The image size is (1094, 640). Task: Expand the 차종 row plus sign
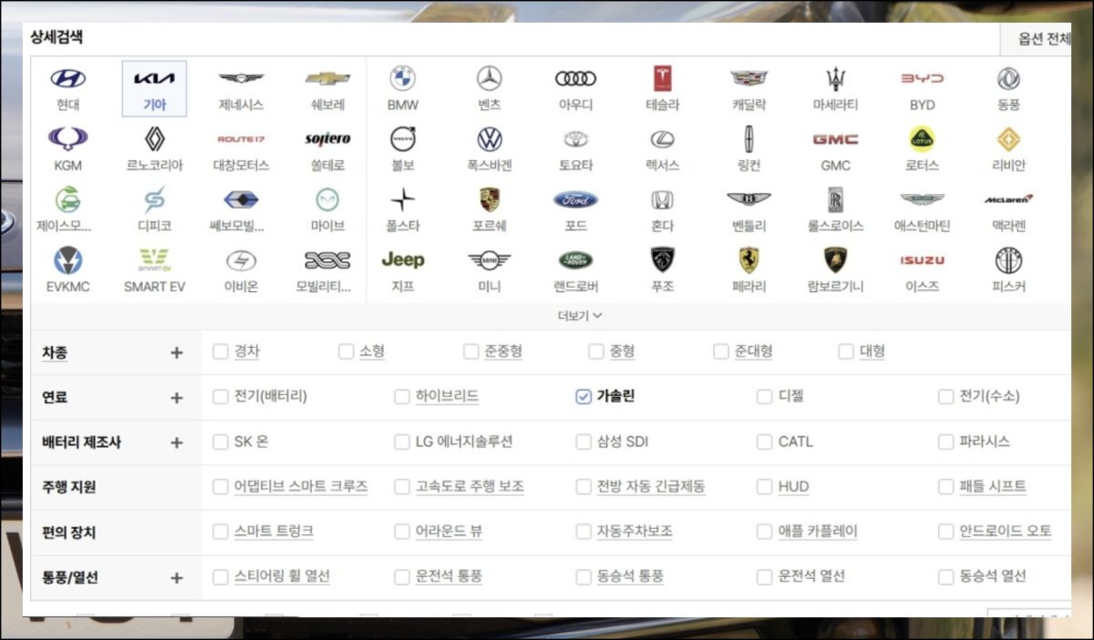coord(177,352)
